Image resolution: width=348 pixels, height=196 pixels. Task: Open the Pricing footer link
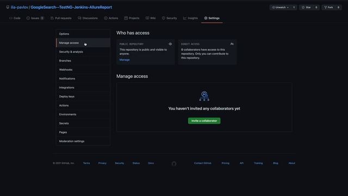[226, 163]
